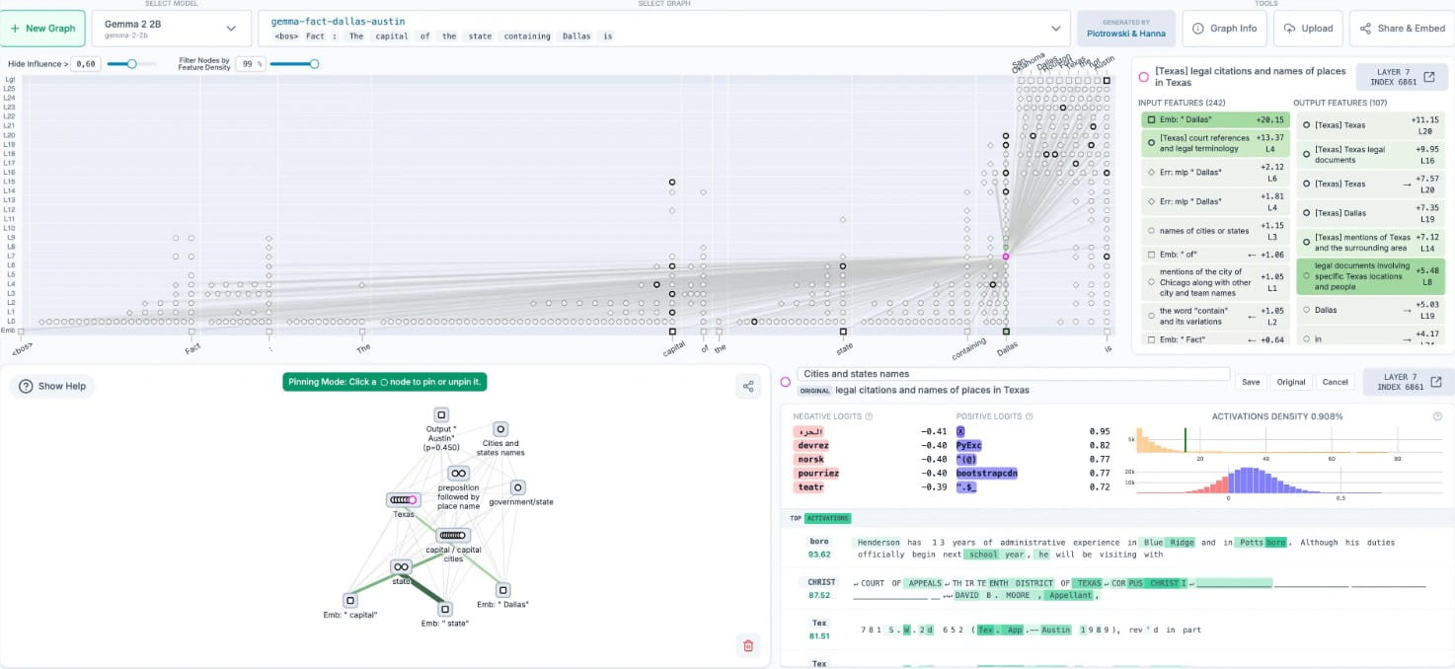
Task: Click the Texas supernode in subgraph
Action: pyautogui.click(x=404, y=500)
